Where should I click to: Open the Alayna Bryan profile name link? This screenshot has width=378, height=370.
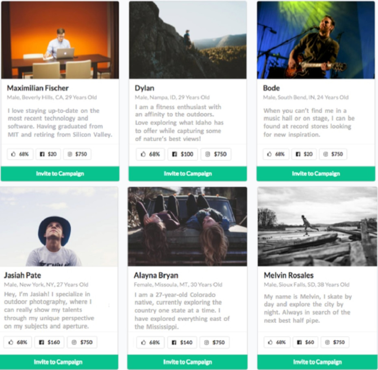[156, 275]
